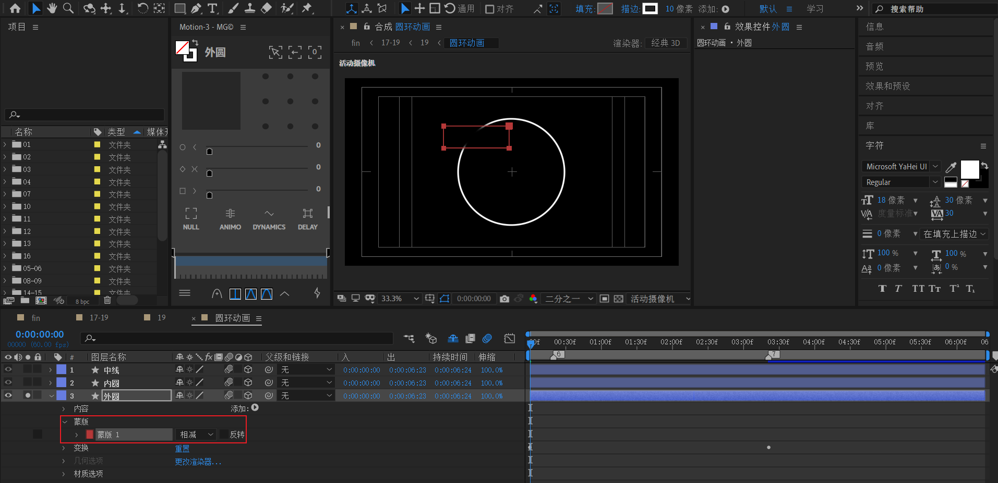
Task: Toggle solo switch on 外圆 layer
Action: (28, 395)
